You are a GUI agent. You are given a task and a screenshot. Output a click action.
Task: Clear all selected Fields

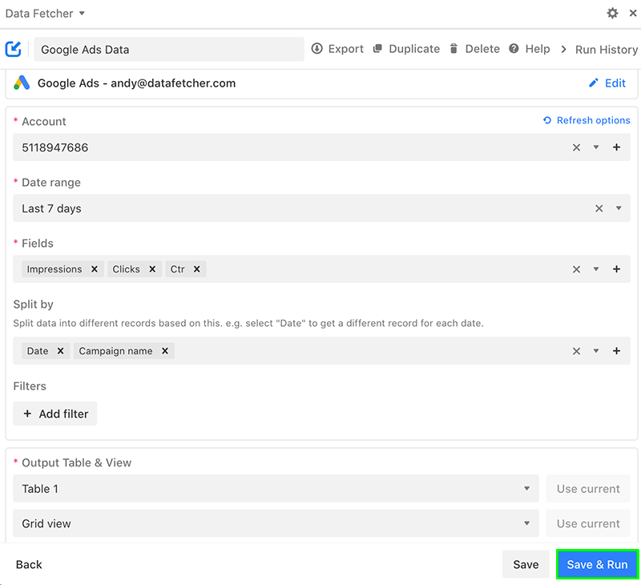pyautogui.click(x=576, y=269)
